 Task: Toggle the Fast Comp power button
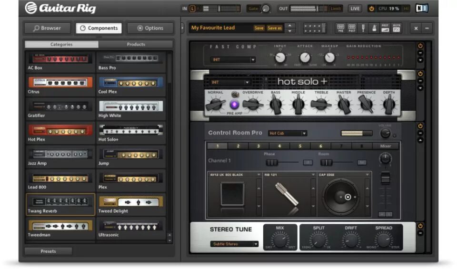420,46
